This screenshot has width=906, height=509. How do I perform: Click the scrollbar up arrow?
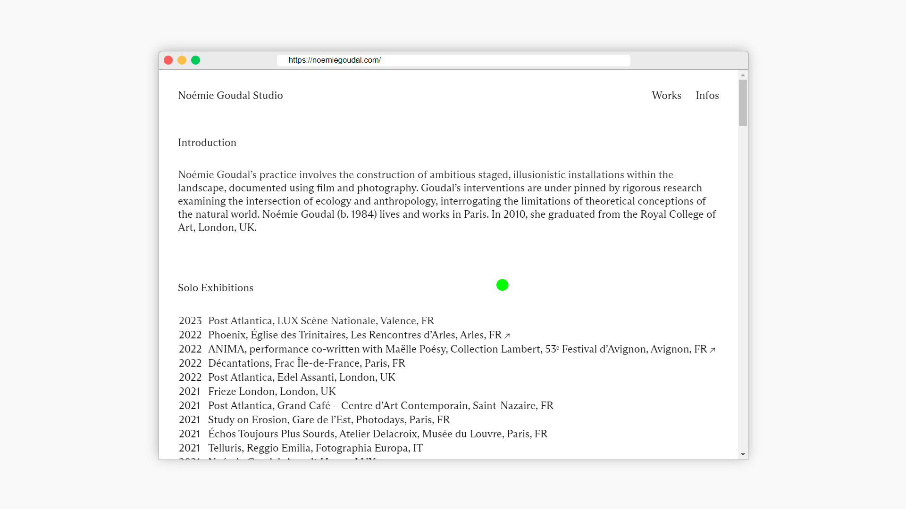coord(743,75)
